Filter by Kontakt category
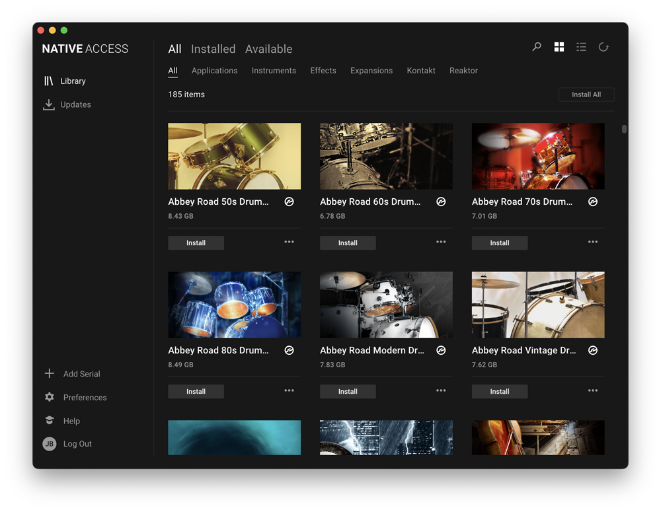661x512 pixels. click(x=420, y=71)
